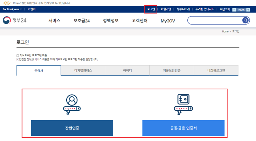Click inside the search input field
Screen dimensions: 256x141
[x=215, y=20]
